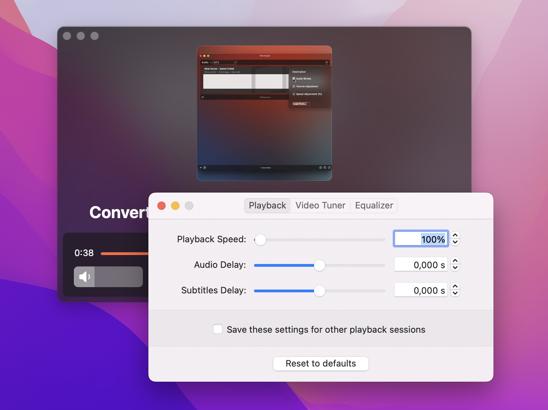Click the plus icon at Permute video bottom
This screenshot has height=410, width=548.
click(201, 168)
